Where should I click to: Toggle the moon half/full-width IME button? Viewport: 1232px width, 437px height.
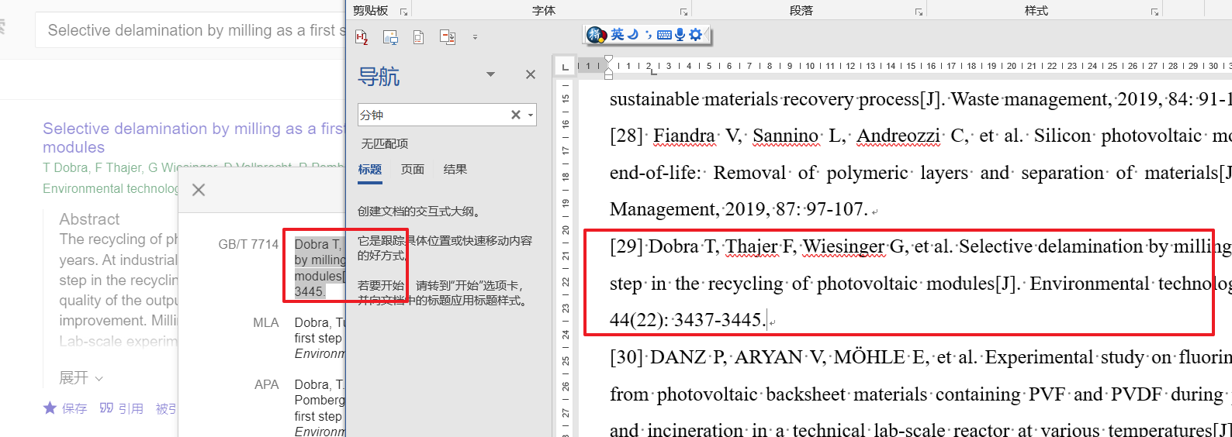(x=633, y=34)
